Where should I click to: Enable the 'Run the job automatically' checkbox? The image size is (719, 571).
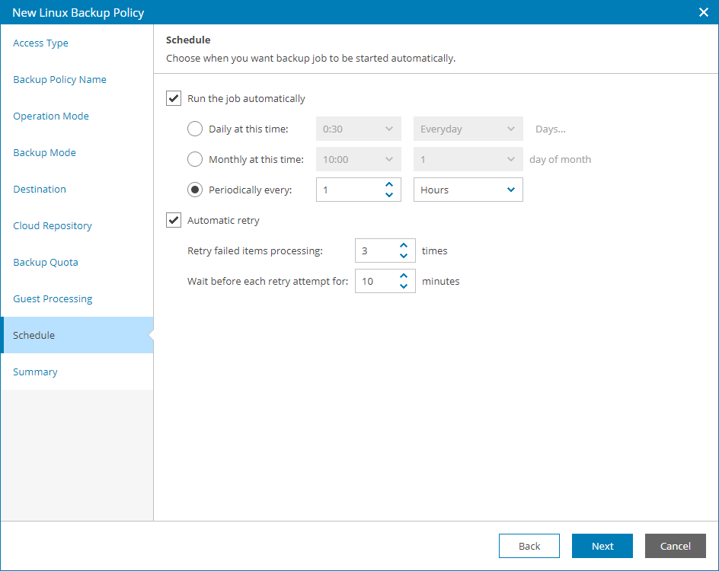coord(174,98)
